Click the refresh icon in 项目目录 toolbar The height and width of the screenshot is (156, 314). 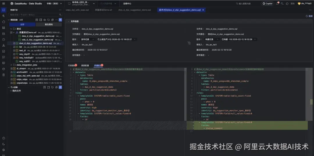49,20
